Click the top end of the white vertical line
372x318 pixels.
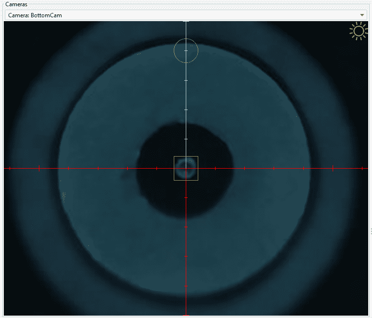[186, 22]
